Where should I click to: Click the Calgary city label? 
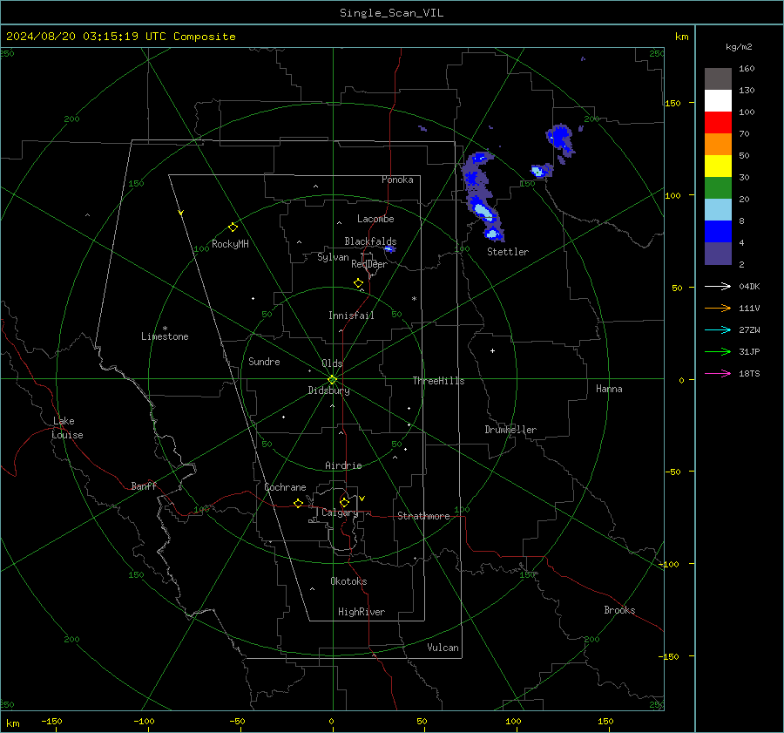(x=340, y=512)
